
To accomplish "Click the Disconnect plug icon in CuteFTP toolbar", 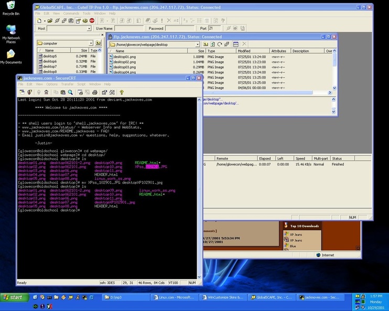I will click(x=64, y=21).
